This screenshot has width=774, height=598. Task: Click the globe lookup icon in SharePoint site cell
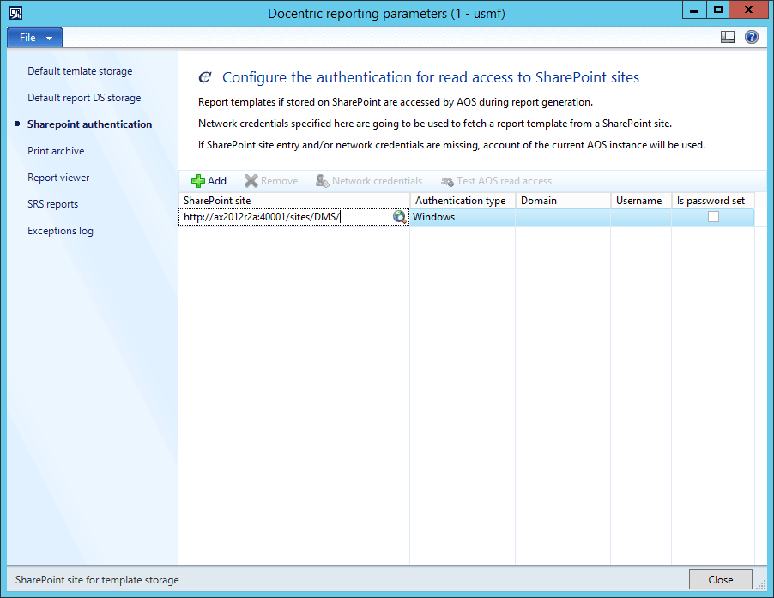tap(399, 217)
